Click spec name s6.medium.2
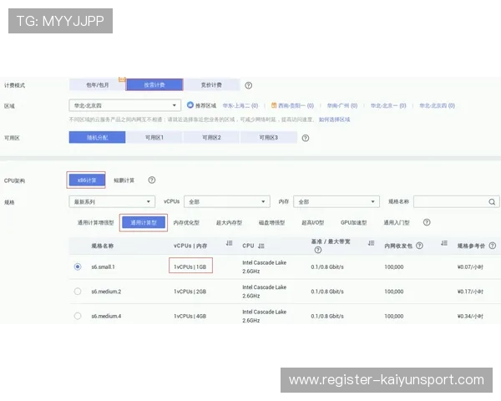Image resolution: width=501 pixels, height=401 pixels. (x=106, y=292)
